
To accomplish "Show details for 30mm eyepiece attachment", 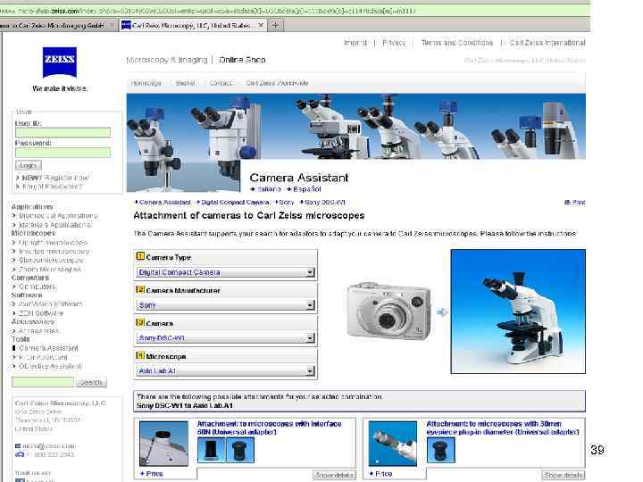I will 563,475.
